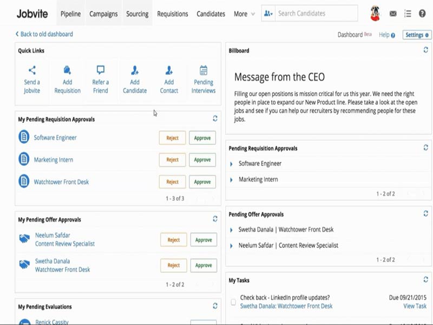Select the Add Candidate icon
433x325 pixels.
[135, 70]
